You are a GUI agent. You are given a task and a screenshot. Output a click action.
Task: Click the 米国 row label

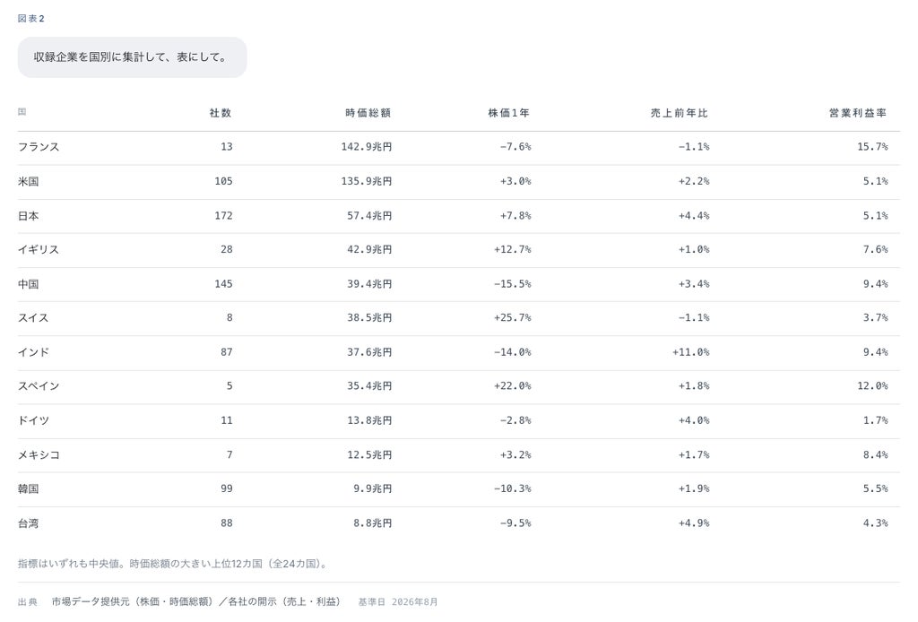[28, 181]
